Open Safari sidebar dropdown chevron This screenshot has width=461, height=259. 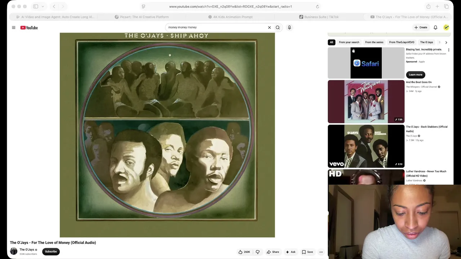click(x=42, y=6)
